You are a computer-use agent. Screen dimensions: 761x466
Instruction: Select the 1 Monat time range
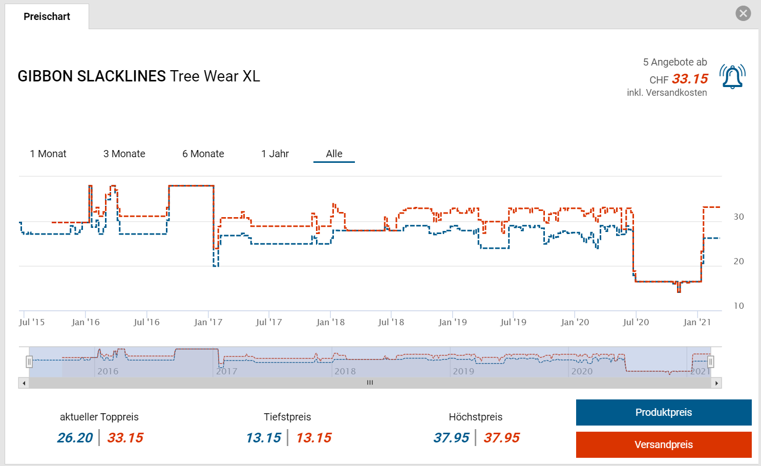48,154
